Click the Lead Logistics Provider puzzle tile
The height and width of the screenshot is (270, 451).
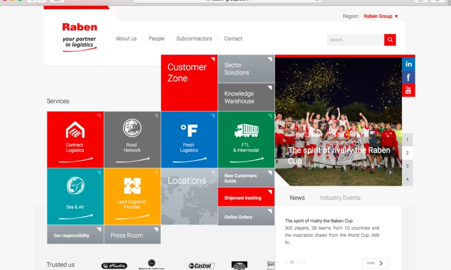tap(132, 196)
